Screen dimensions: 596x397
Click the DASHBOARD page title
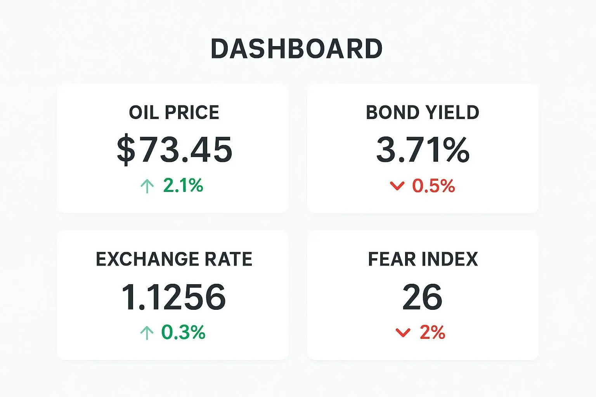pyautogui.click(x=297, y=49)
